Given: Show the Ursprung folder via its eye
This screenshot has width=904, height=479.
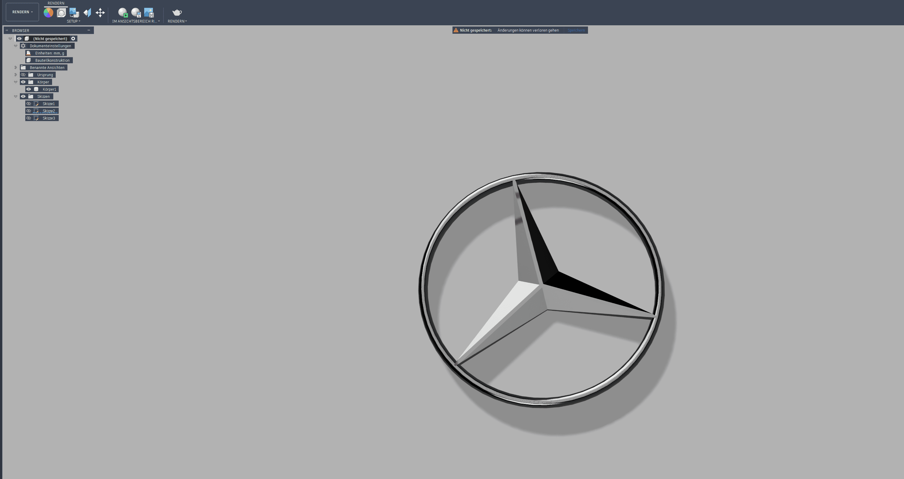Looking at the screenshot, I should pos(23,75).
